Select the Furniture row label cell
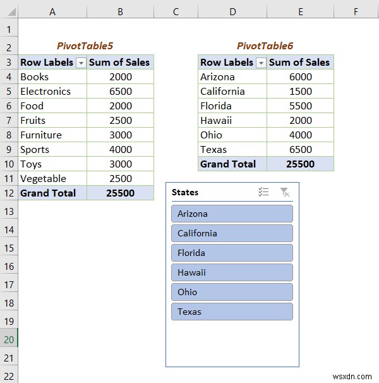Viewport: 379px width, 383px height. 52,135
